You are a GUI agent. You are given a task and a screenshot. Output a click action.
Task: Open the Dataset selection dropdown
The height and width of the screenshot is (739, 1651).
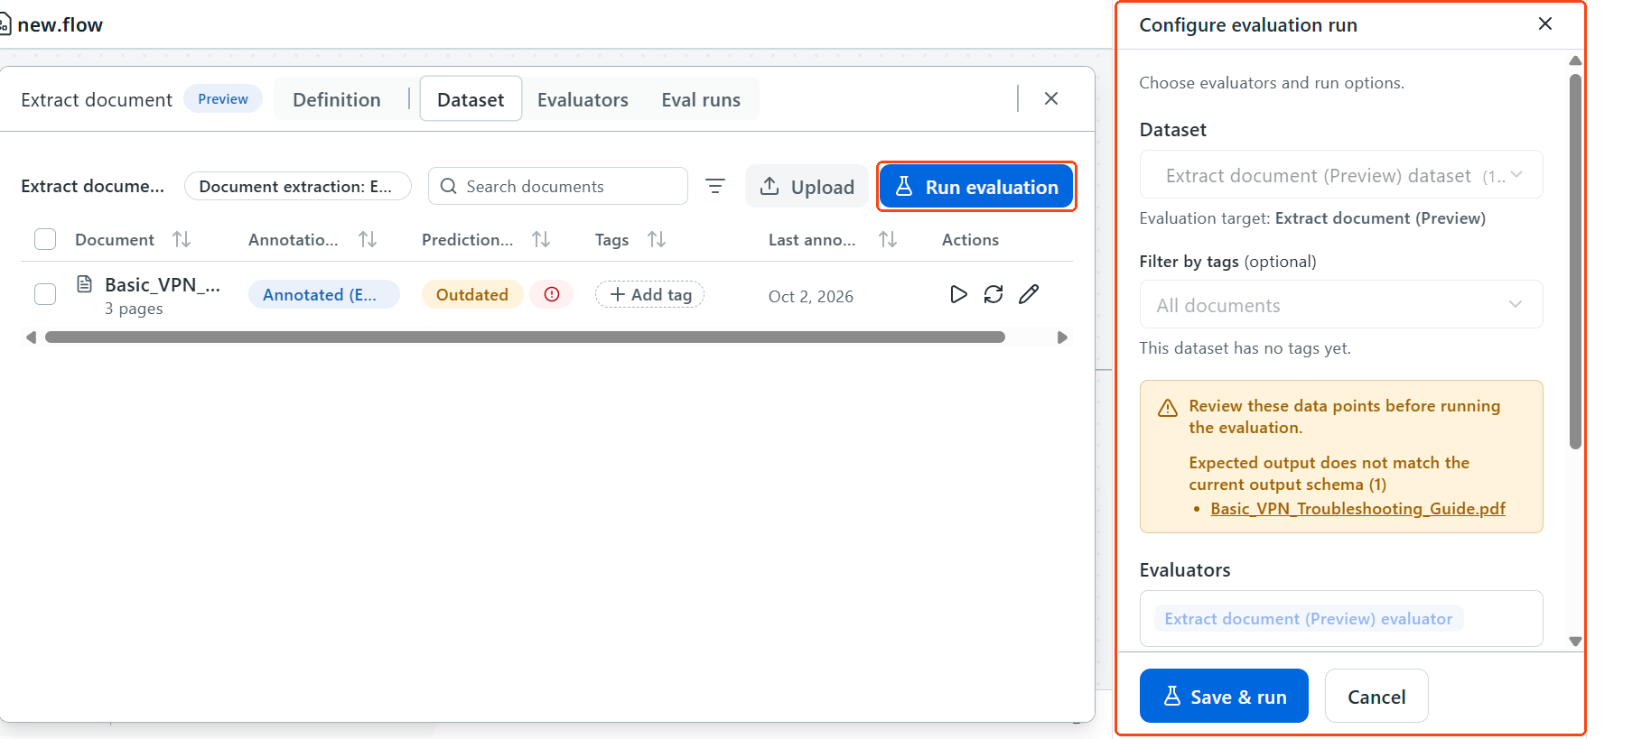[x=1341, y=175]
